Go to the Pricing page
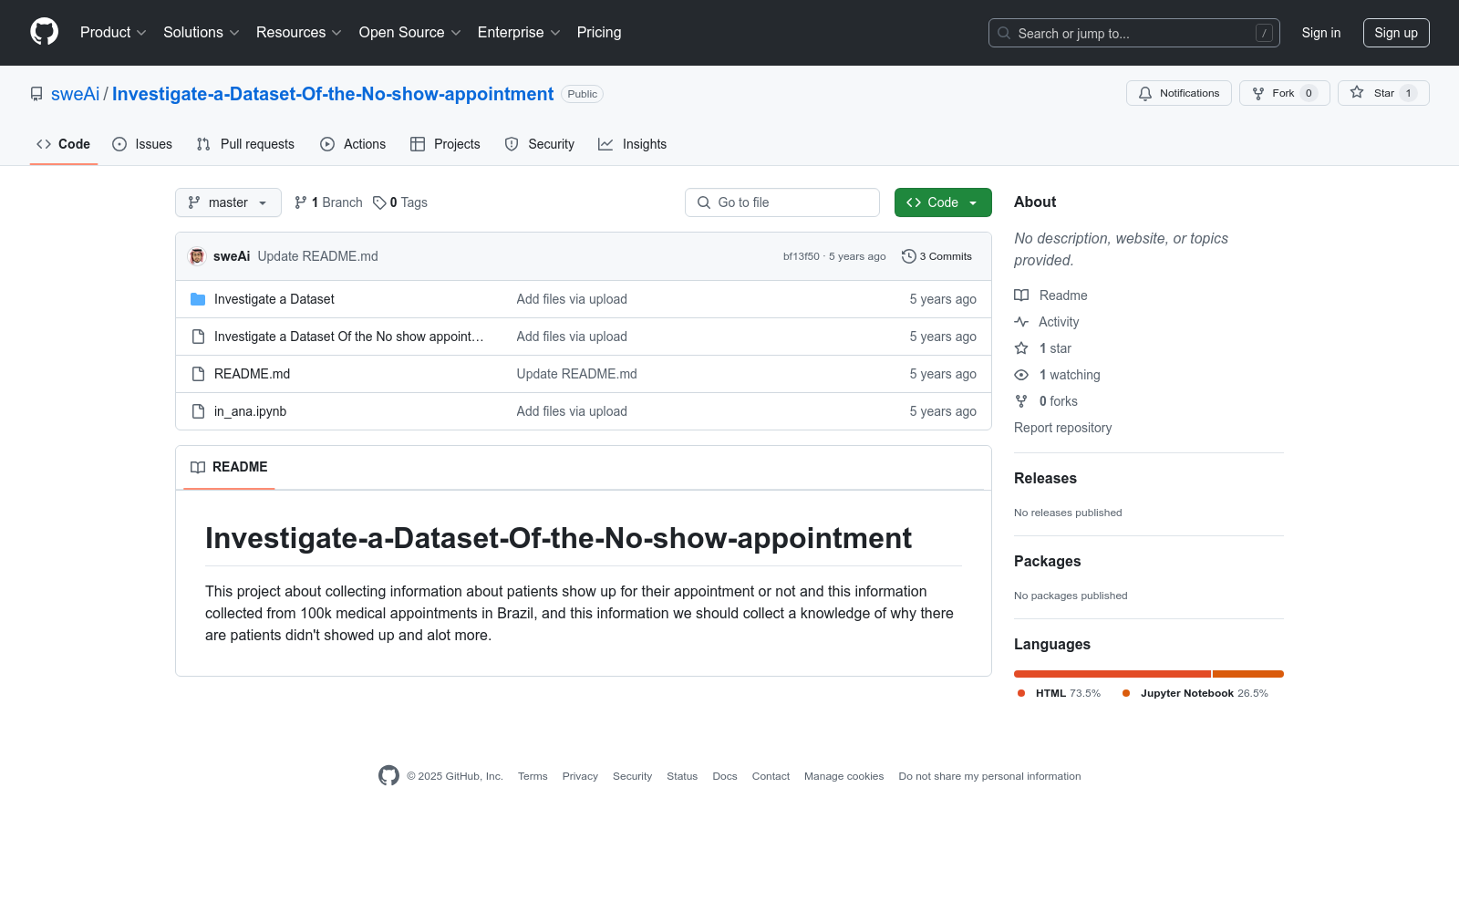The height and width of the screenshot is (912, 1459). 599,33
